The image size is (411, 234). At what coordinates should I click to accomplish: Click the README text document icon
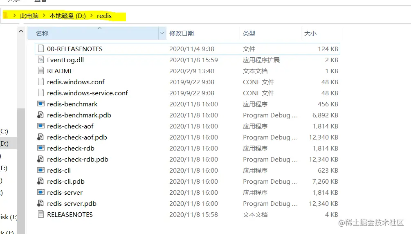point(40,70)
